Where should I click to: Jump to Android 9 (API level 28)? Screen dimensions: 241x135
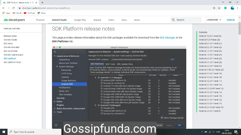pos(209,40)
